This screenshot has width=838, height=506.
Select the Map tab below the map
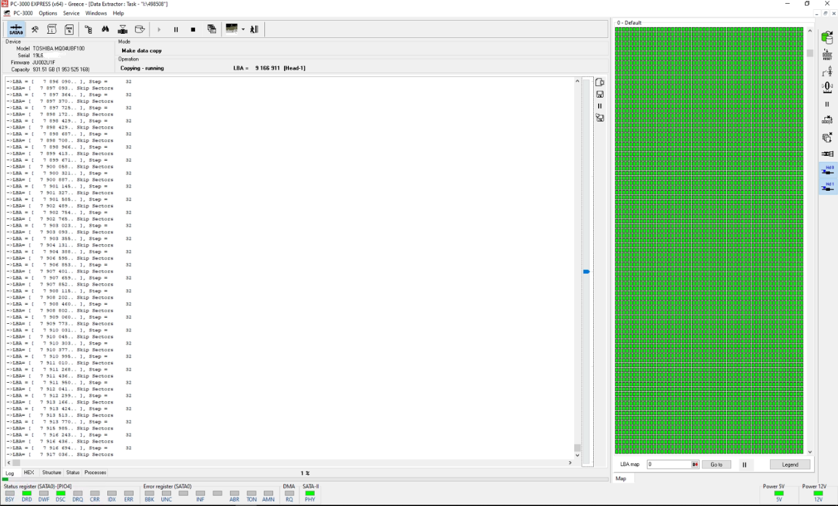pos(621,478)
